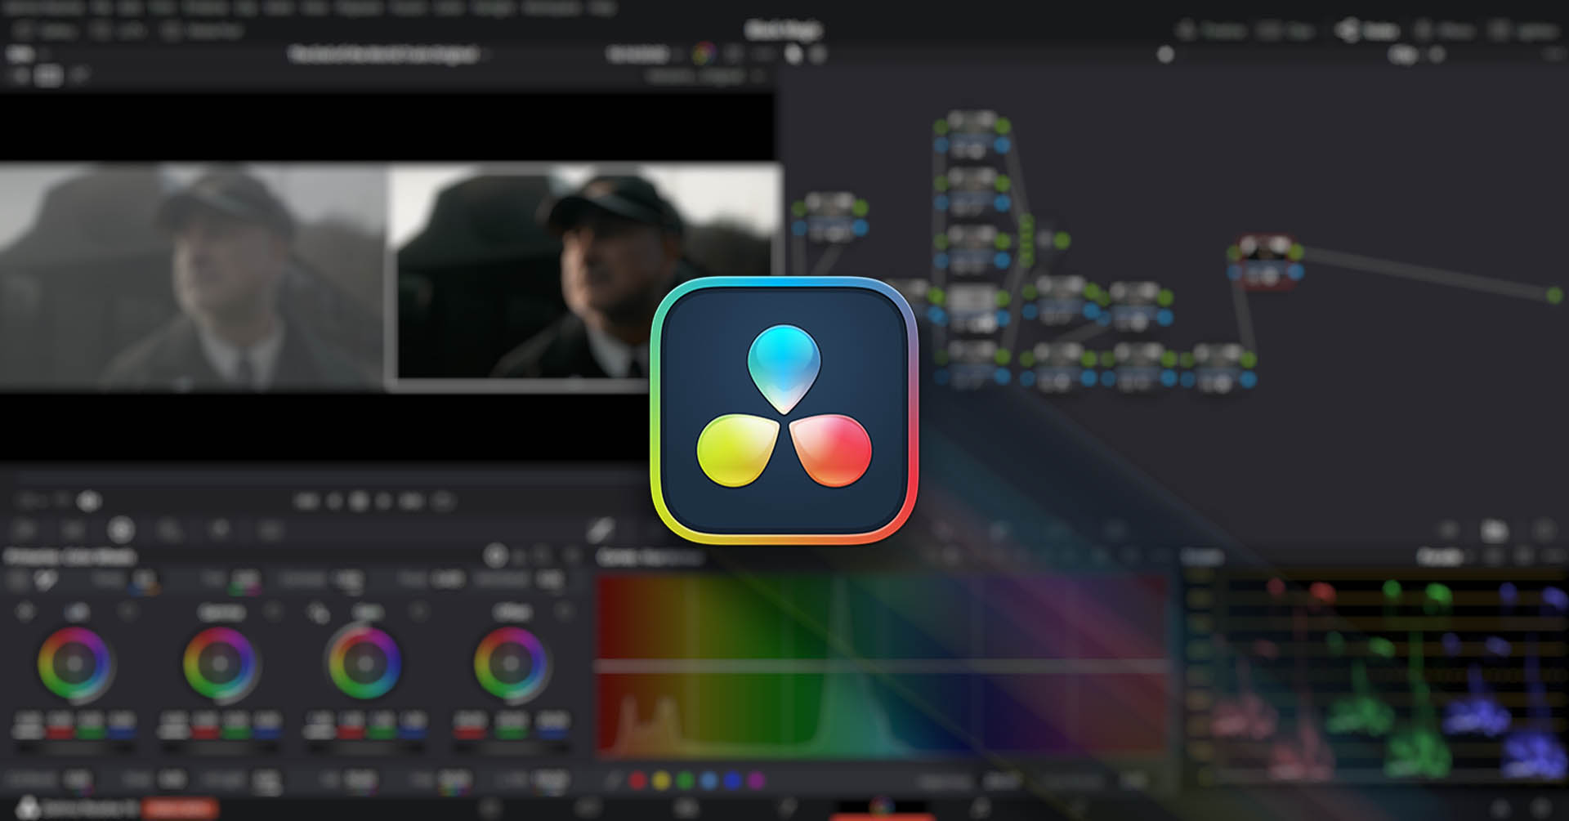Screen dimensions: 1569x821
Task: Click the Lift wheel reset icon
Action: 127,611
